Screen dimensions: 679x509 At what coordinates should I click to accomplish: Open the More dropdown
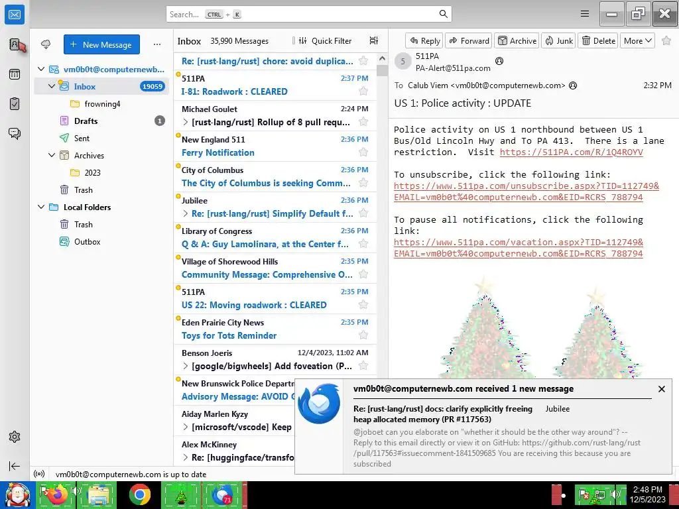click(637, 40)
